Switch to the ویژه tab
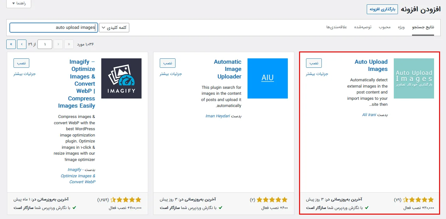The height and width of the screenshot is (219, 446). pos(401,27)
